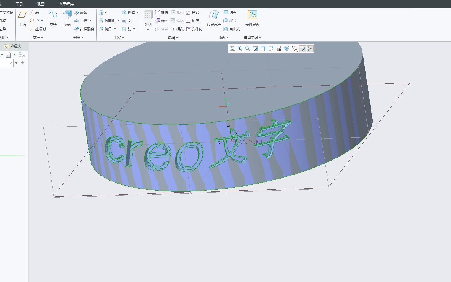Zoom in using the graphics toolbar
This screenshot has height=282, width=451.
[240, 48]
